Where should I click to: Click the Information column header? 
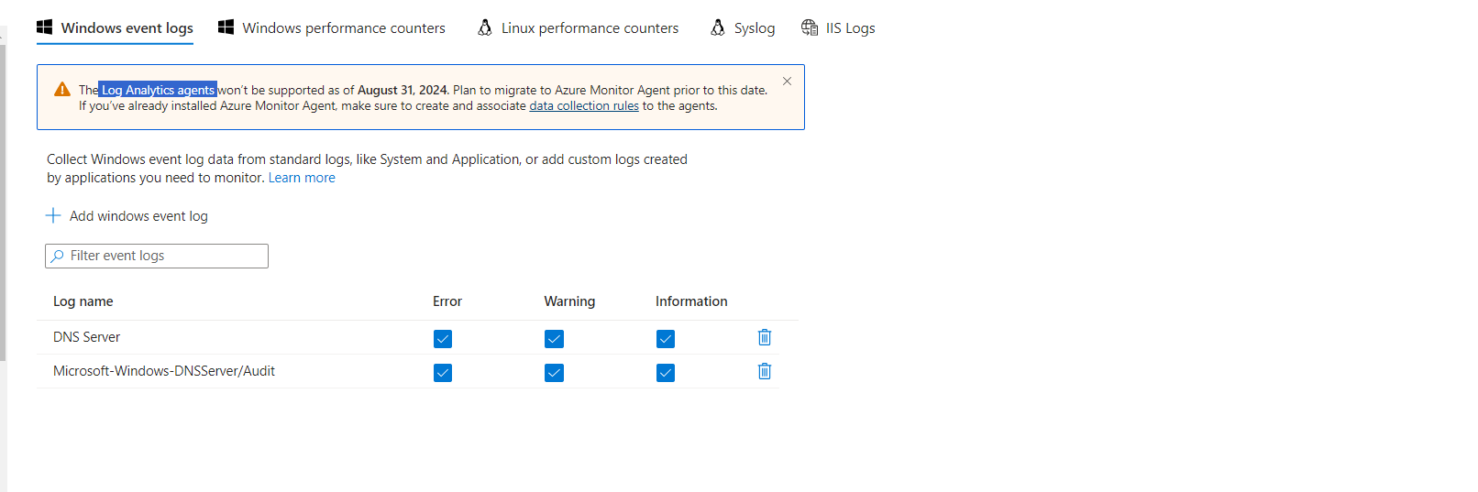click(691, 301)
